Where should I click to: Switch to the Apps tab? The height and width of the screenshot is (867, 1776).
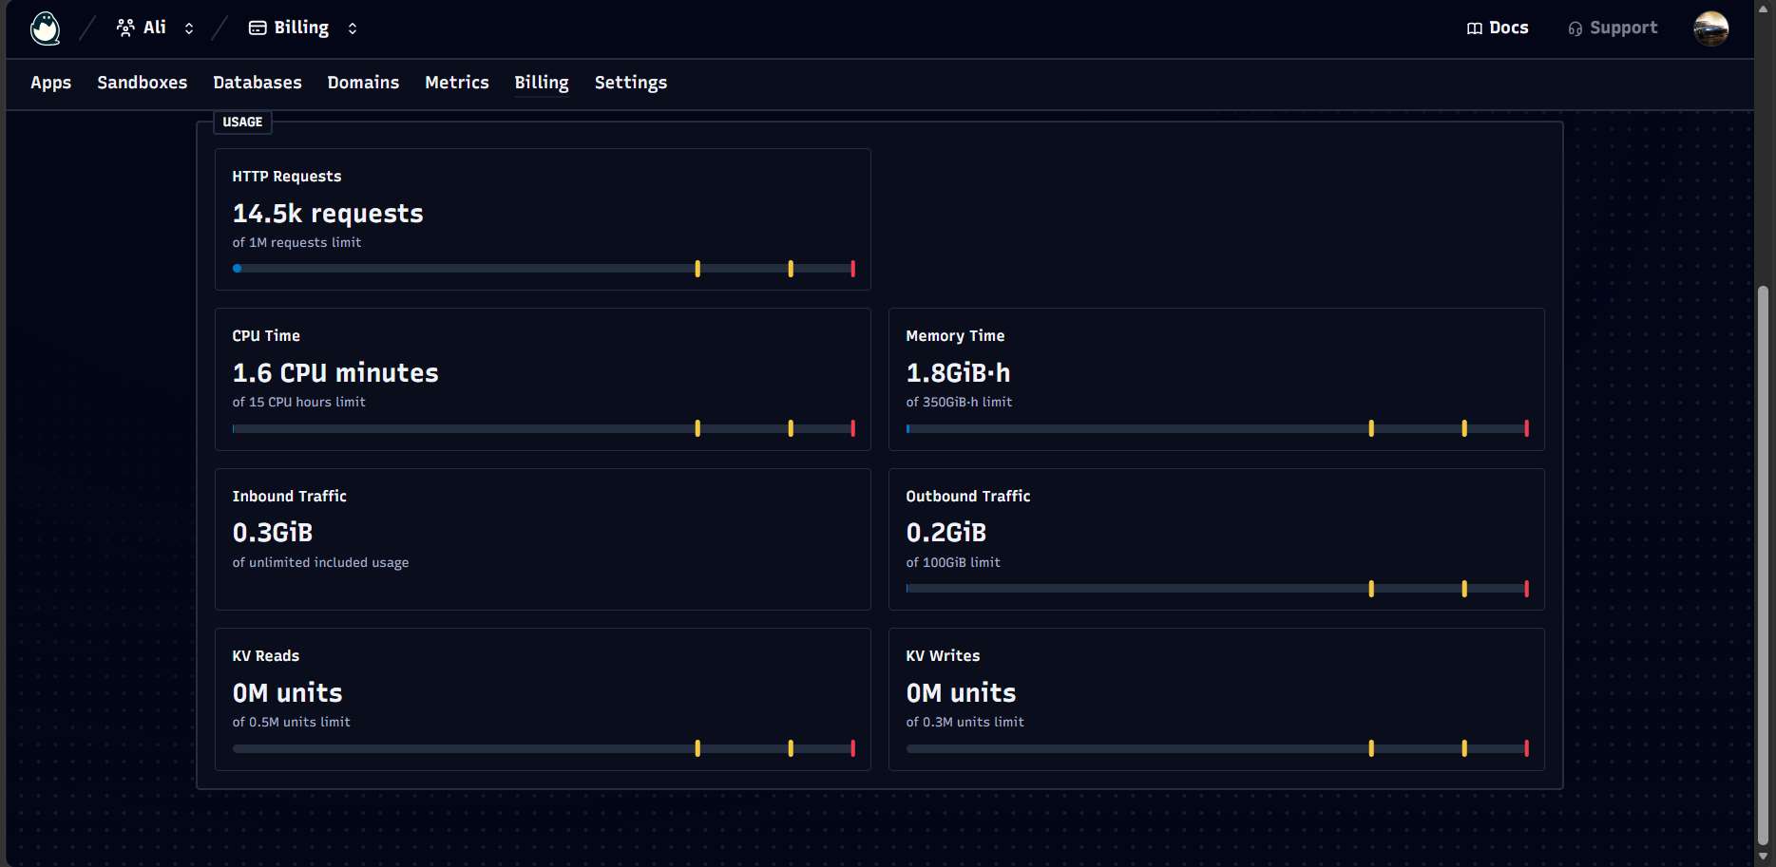coord(51,83)
